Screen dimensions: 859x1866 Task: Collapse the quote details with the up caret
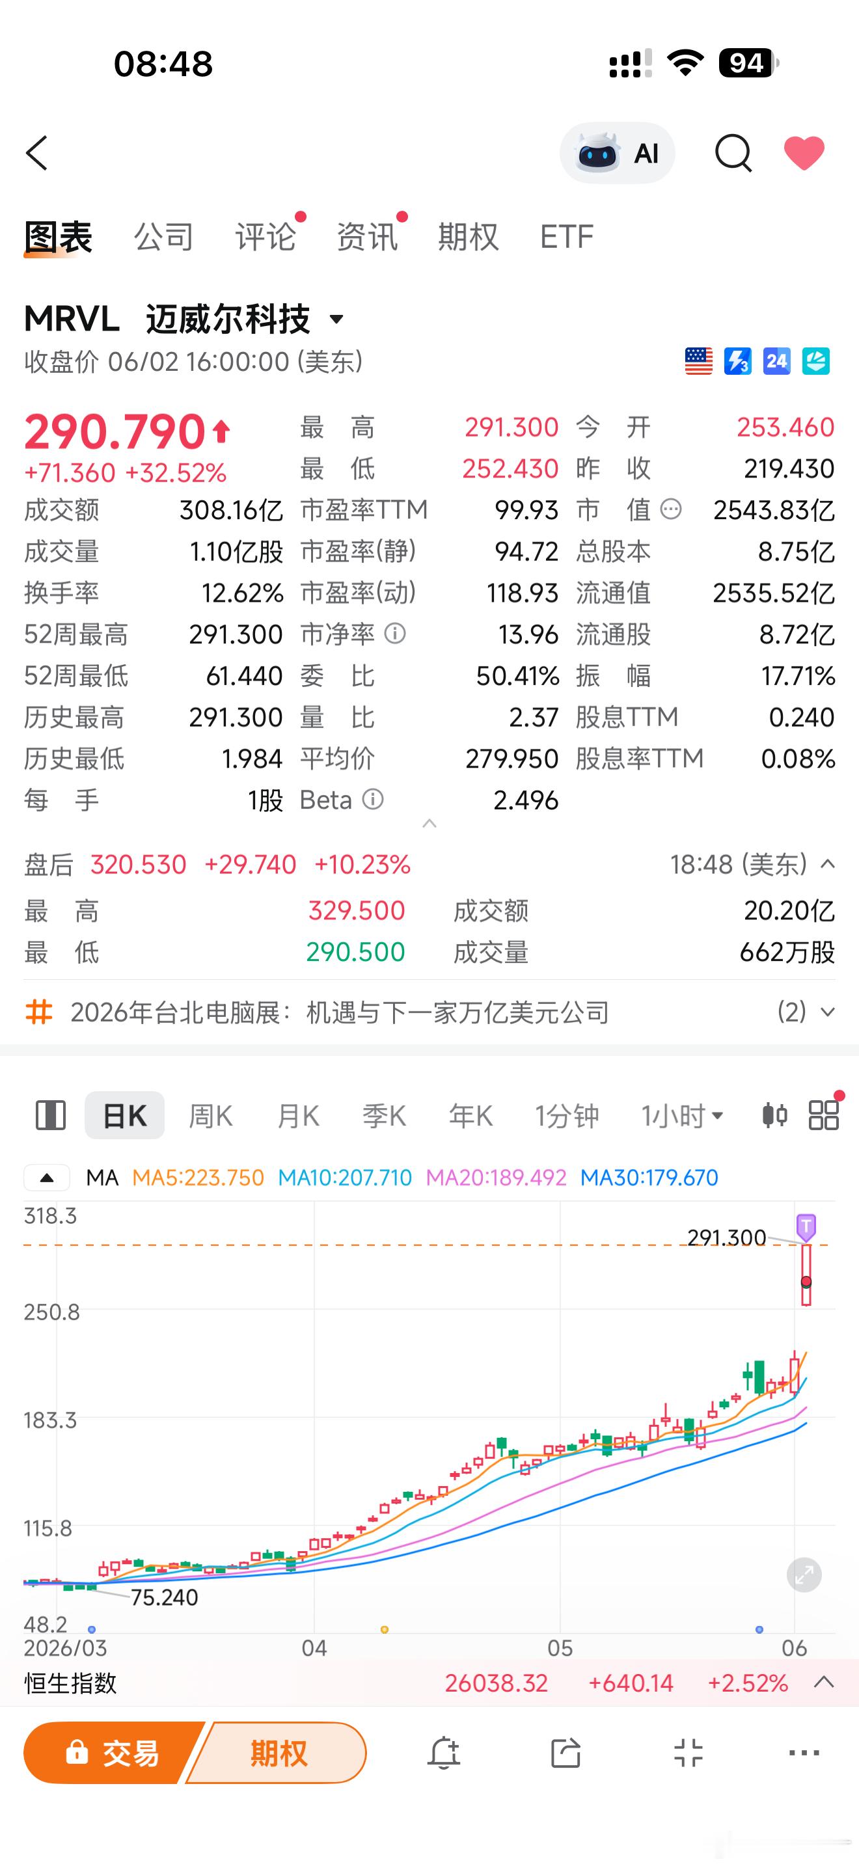(x=429, y=824)
